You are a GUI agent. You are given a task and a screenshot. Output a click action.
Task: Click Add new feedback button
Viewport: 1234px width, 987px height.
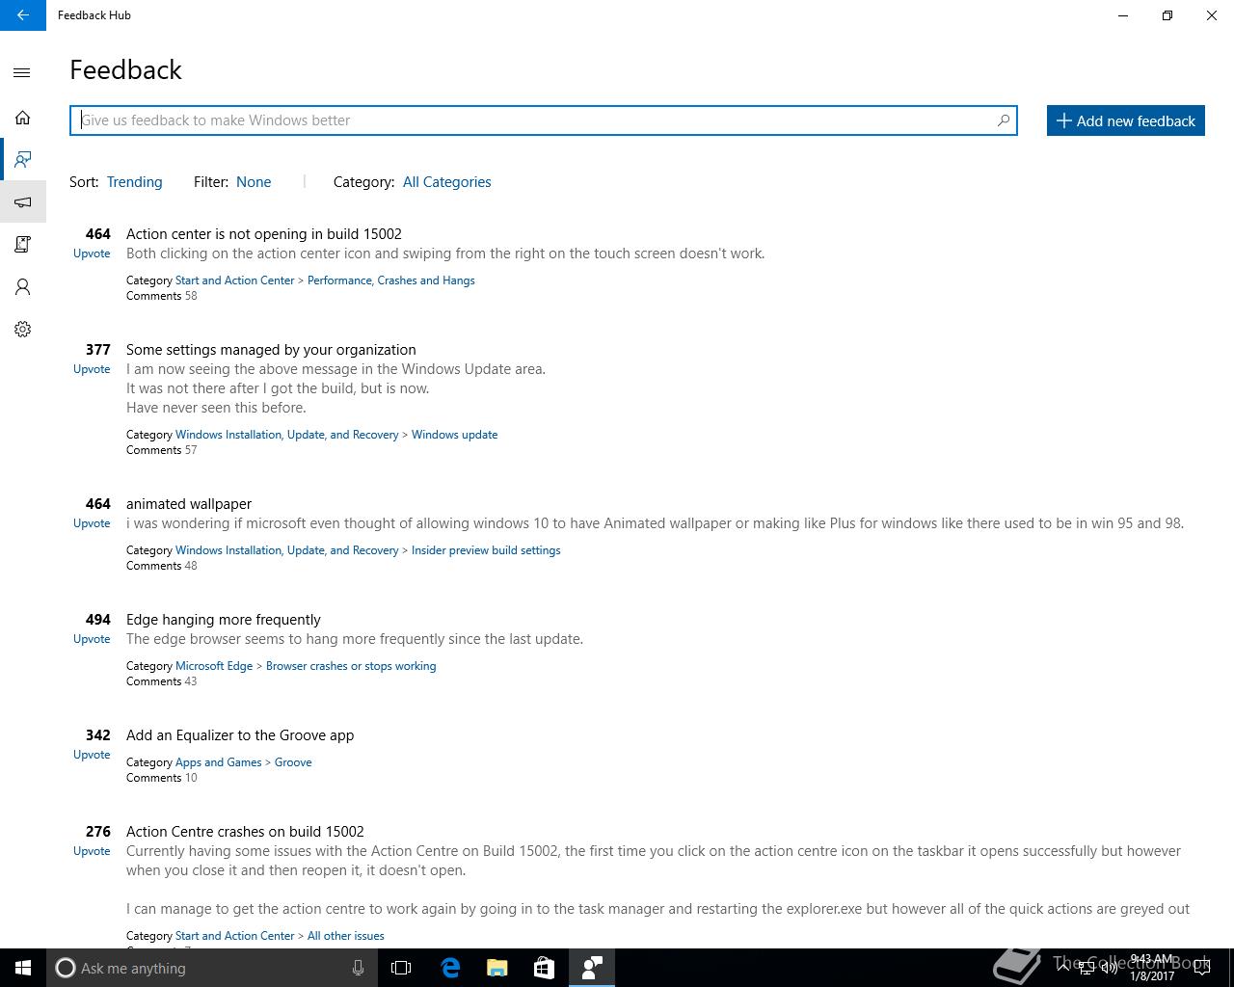tap(1125, 120)
